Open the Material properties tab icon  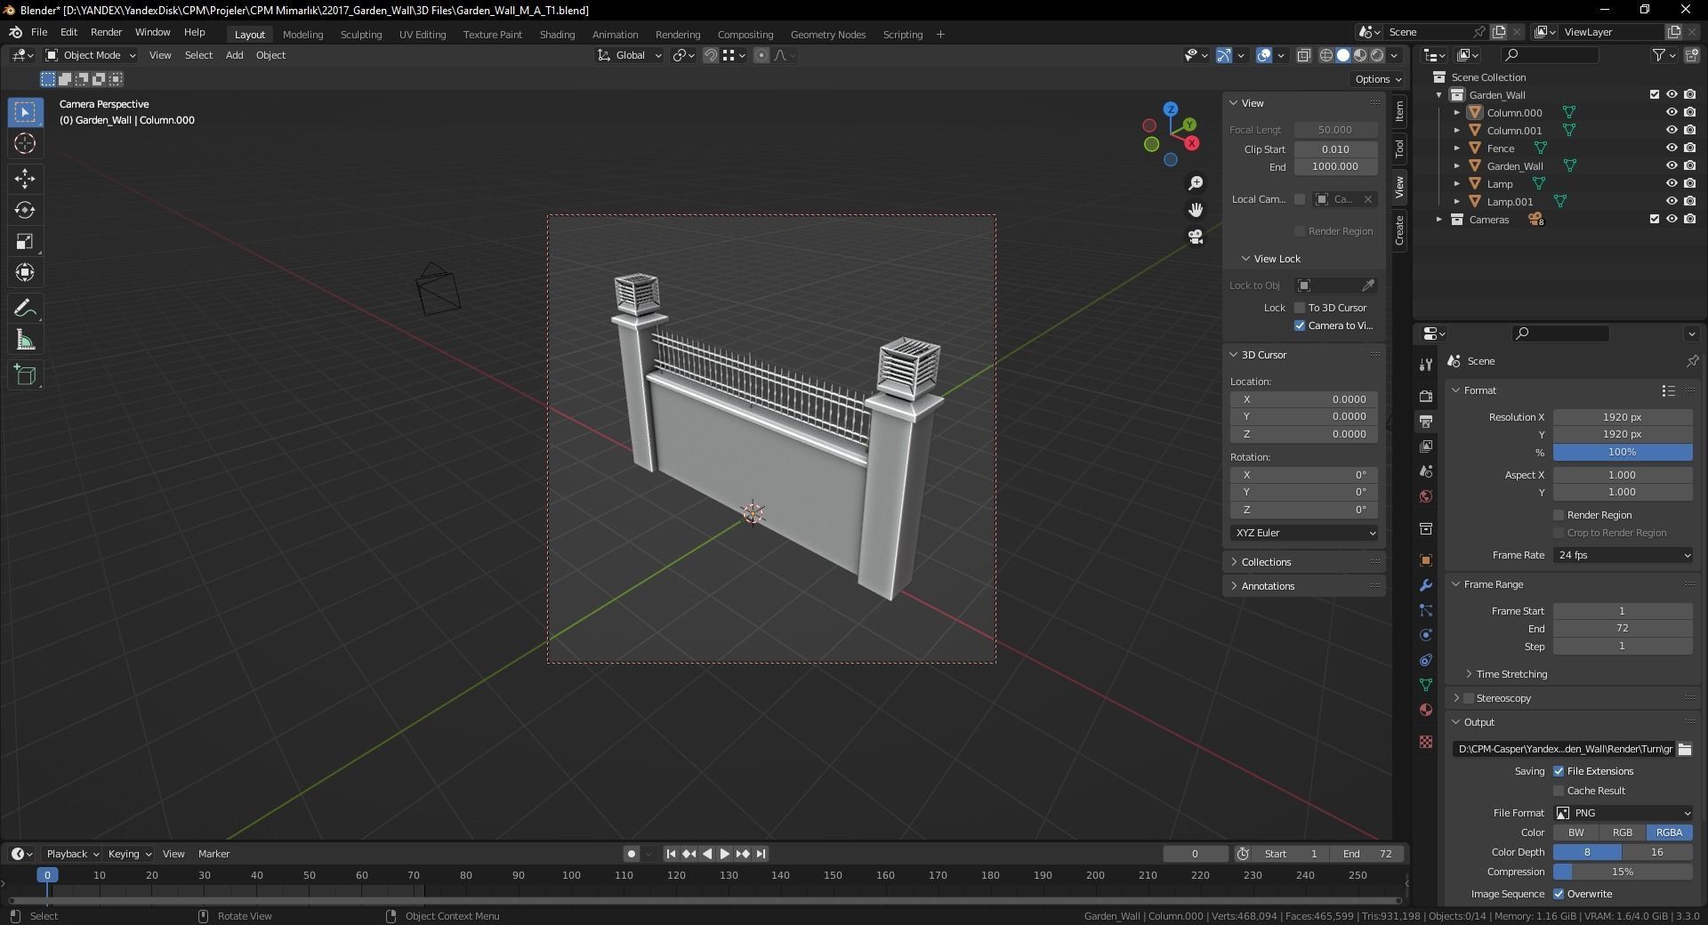click(1426, 710)
